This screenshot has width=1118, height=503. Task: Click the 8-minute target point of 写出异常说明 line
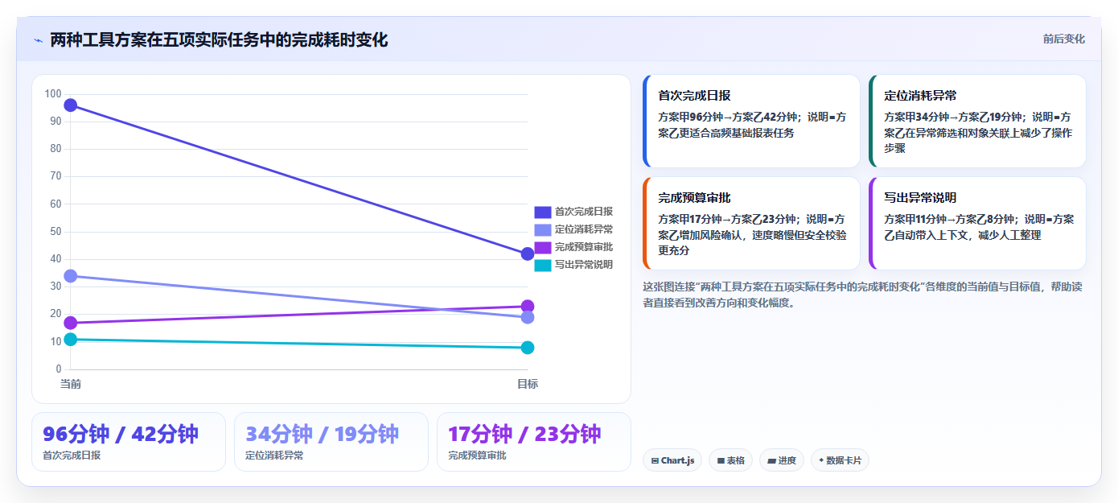coord(528,348)
